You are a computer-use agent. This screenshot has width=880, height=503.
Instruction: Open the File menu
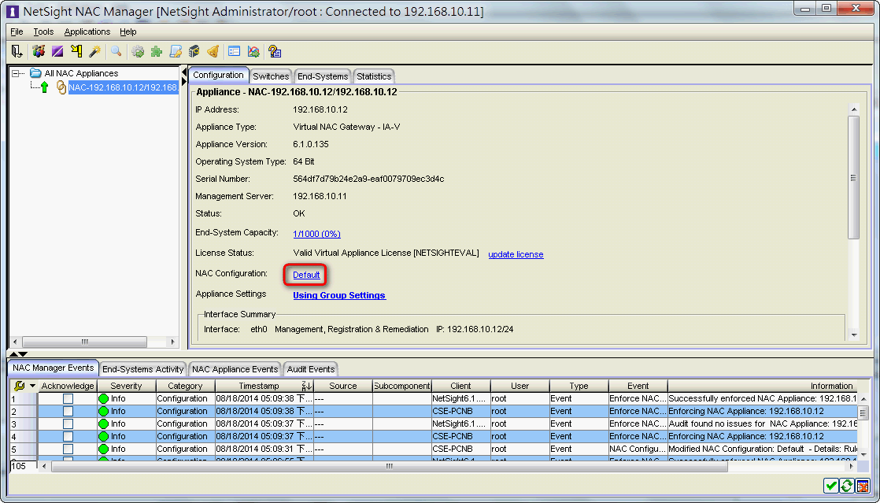coord(17,31)
